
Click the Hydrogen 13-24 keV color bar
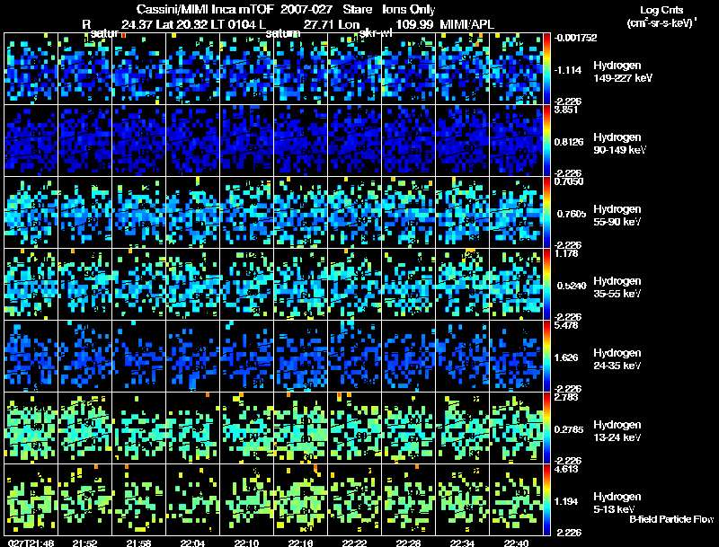pyautogui.click(x=546, y=428)
